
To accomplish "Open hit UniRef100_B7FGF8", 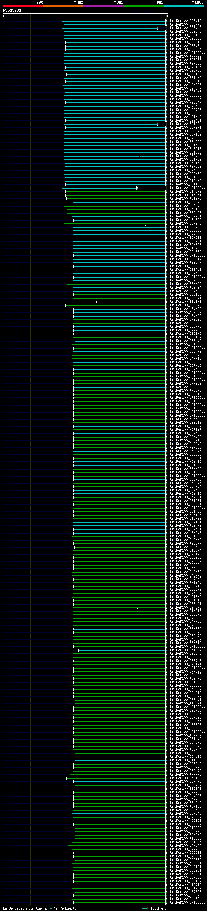I will tap(186, 60).
